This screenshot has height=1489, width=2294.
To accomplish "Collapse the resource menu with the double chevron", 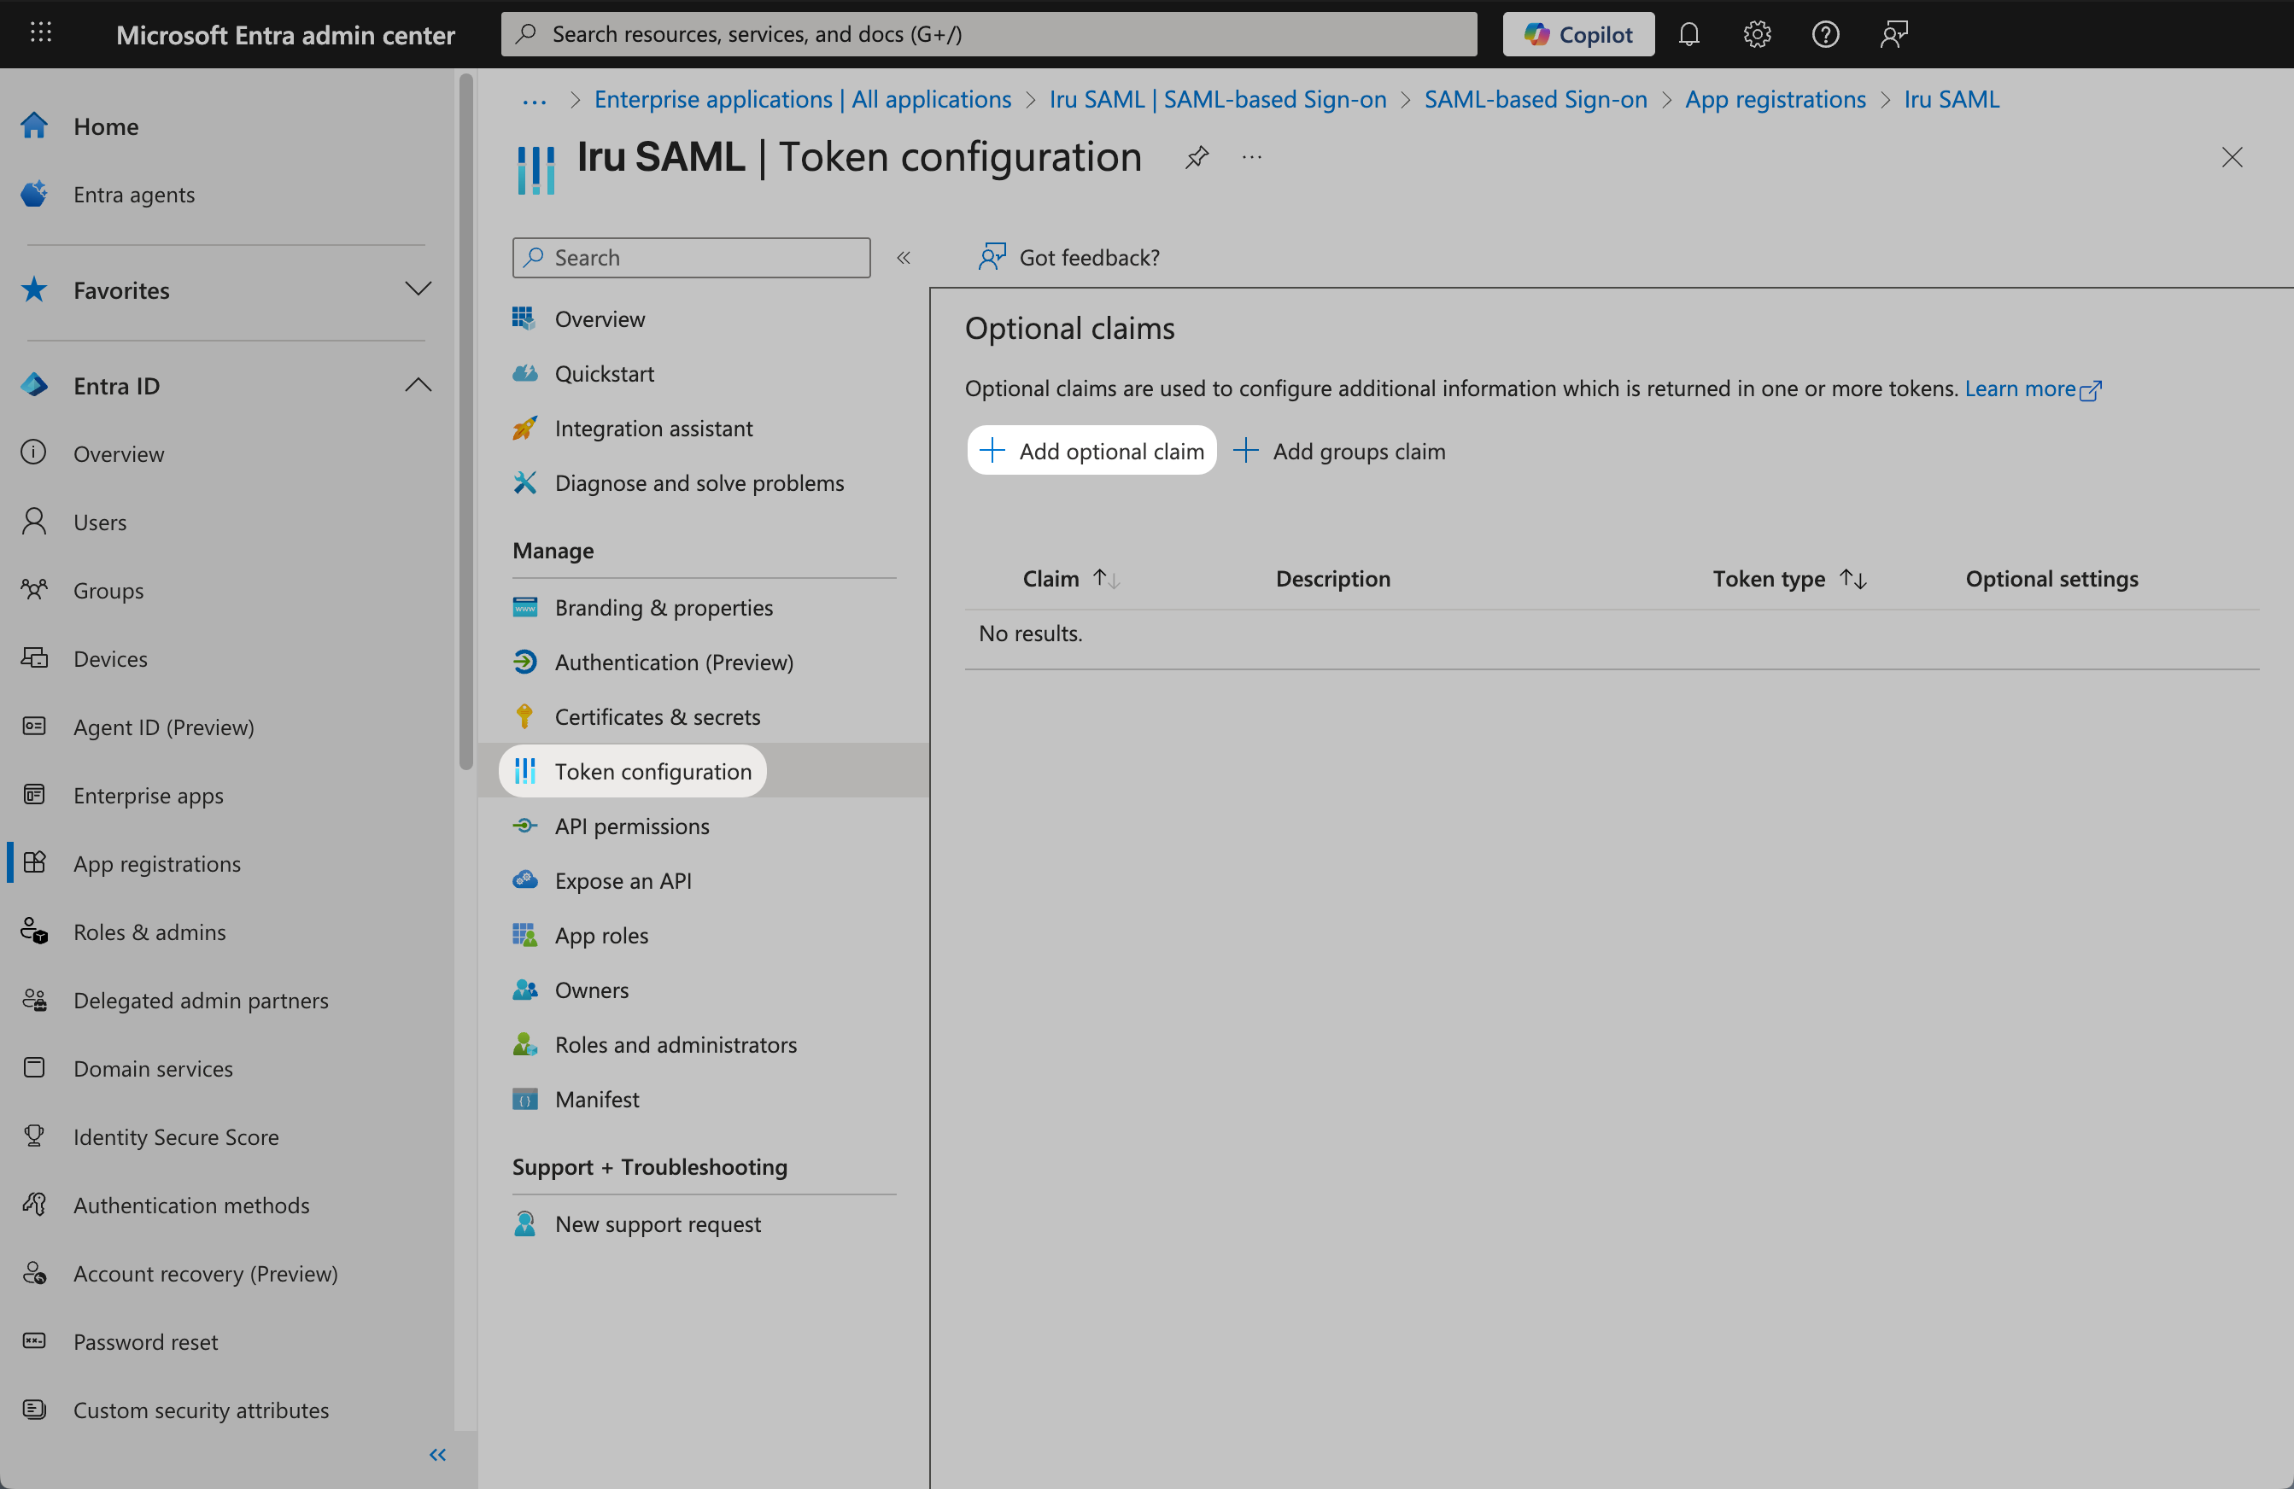I will pos(903,259).
